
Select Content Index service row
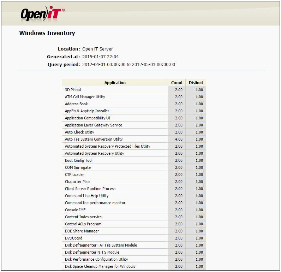134,217
